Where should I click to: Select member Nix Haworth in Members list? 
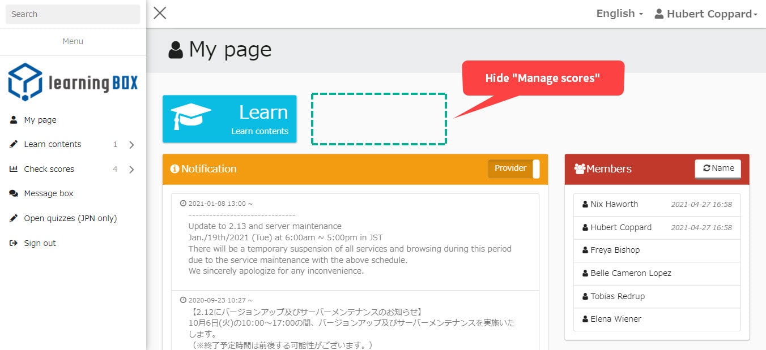pyautogui.click(x=614, y=204)
